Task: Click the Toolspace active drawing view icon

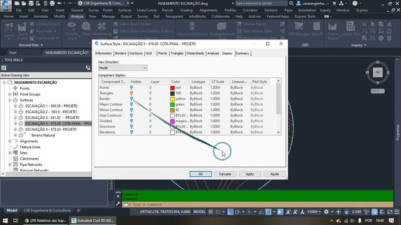Action: tap(4, 67)
